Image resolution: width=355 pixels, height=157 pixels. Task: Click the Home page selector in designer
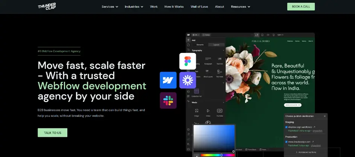pos(206,35)
